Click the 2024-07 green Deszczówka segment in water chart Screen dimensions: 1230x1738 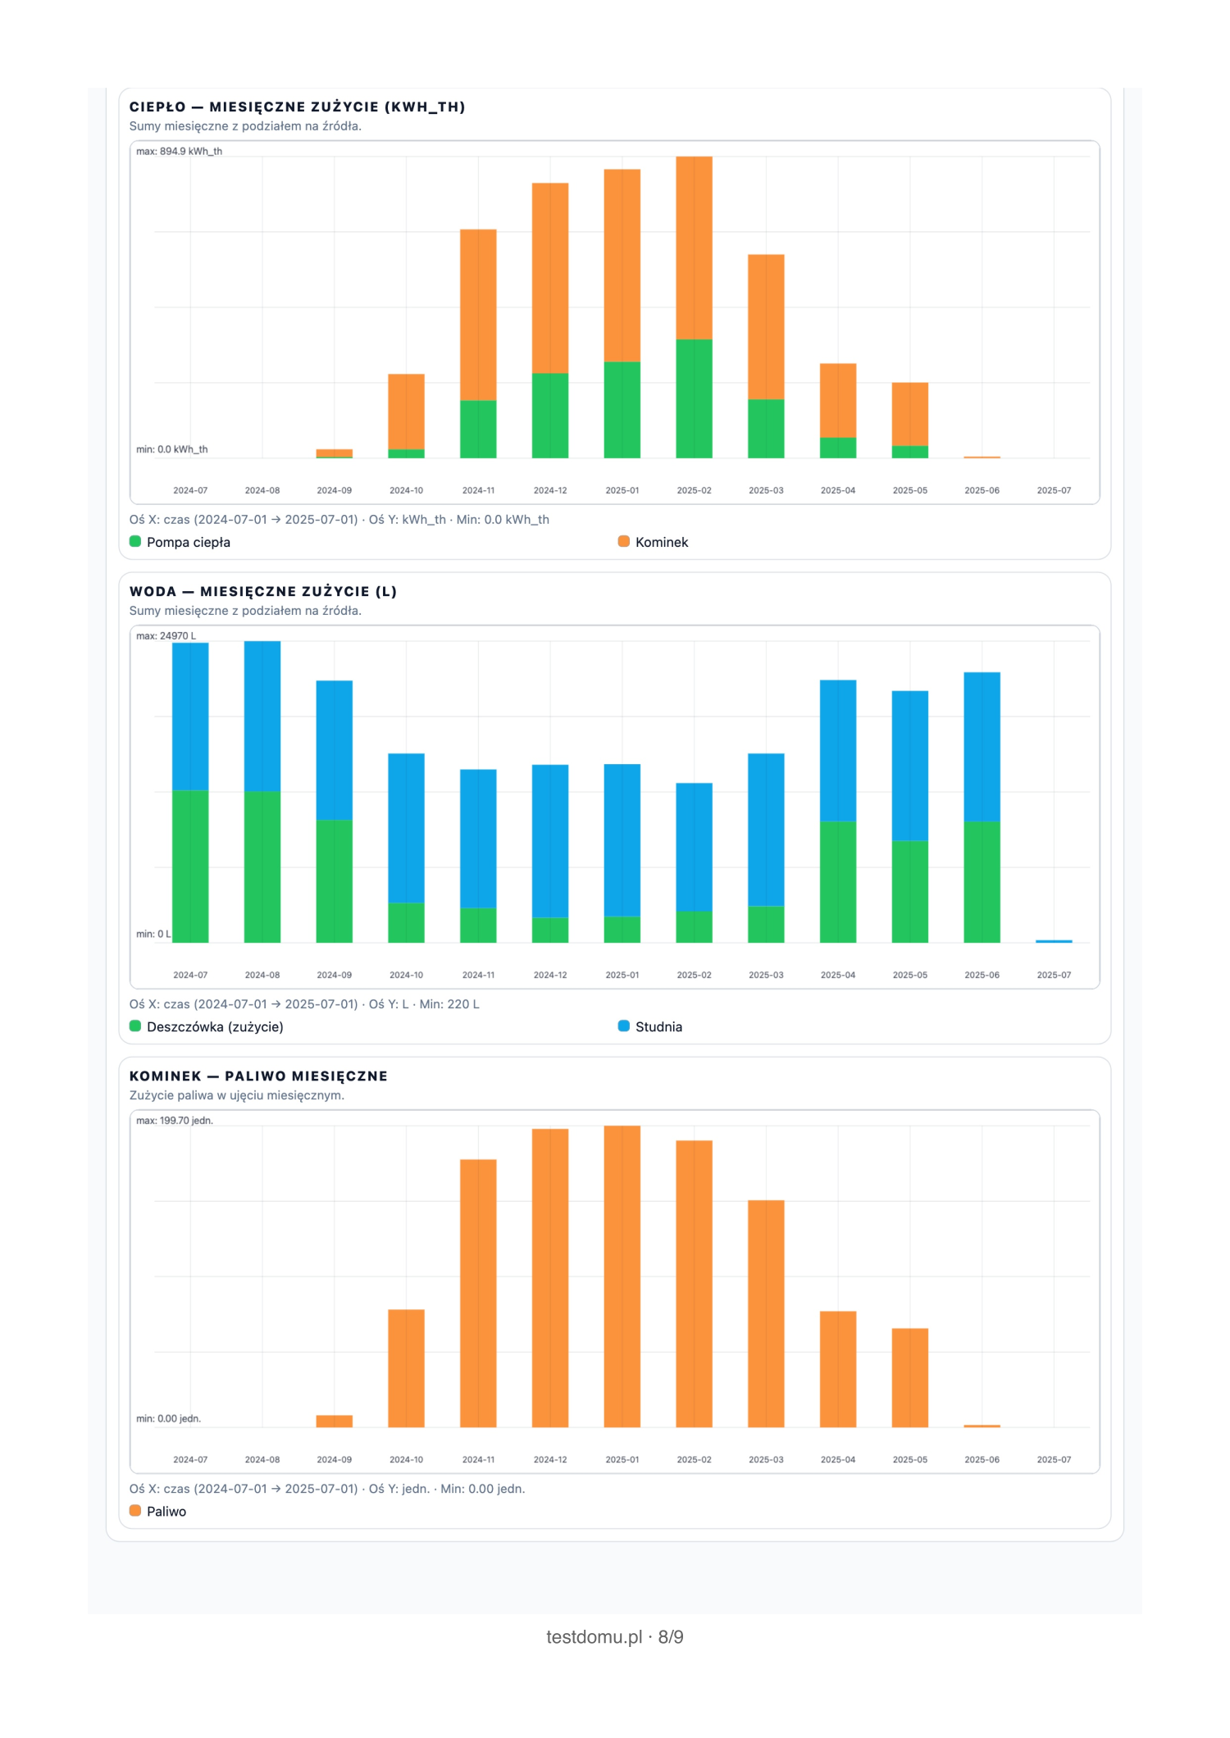click(190, 866)
